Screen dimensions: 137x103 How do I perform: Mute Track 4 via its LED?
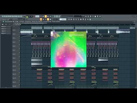[x=19, y=45]
